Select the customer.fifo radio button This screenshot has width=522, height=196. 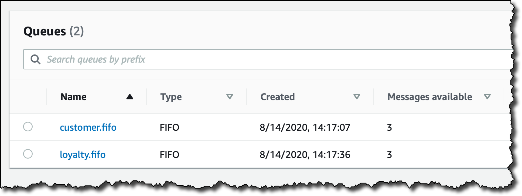coord(28,127)
